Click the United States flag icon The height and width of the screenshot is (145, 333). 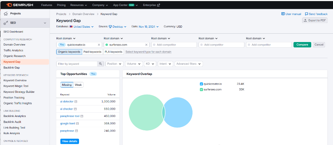tap(71, 27)
